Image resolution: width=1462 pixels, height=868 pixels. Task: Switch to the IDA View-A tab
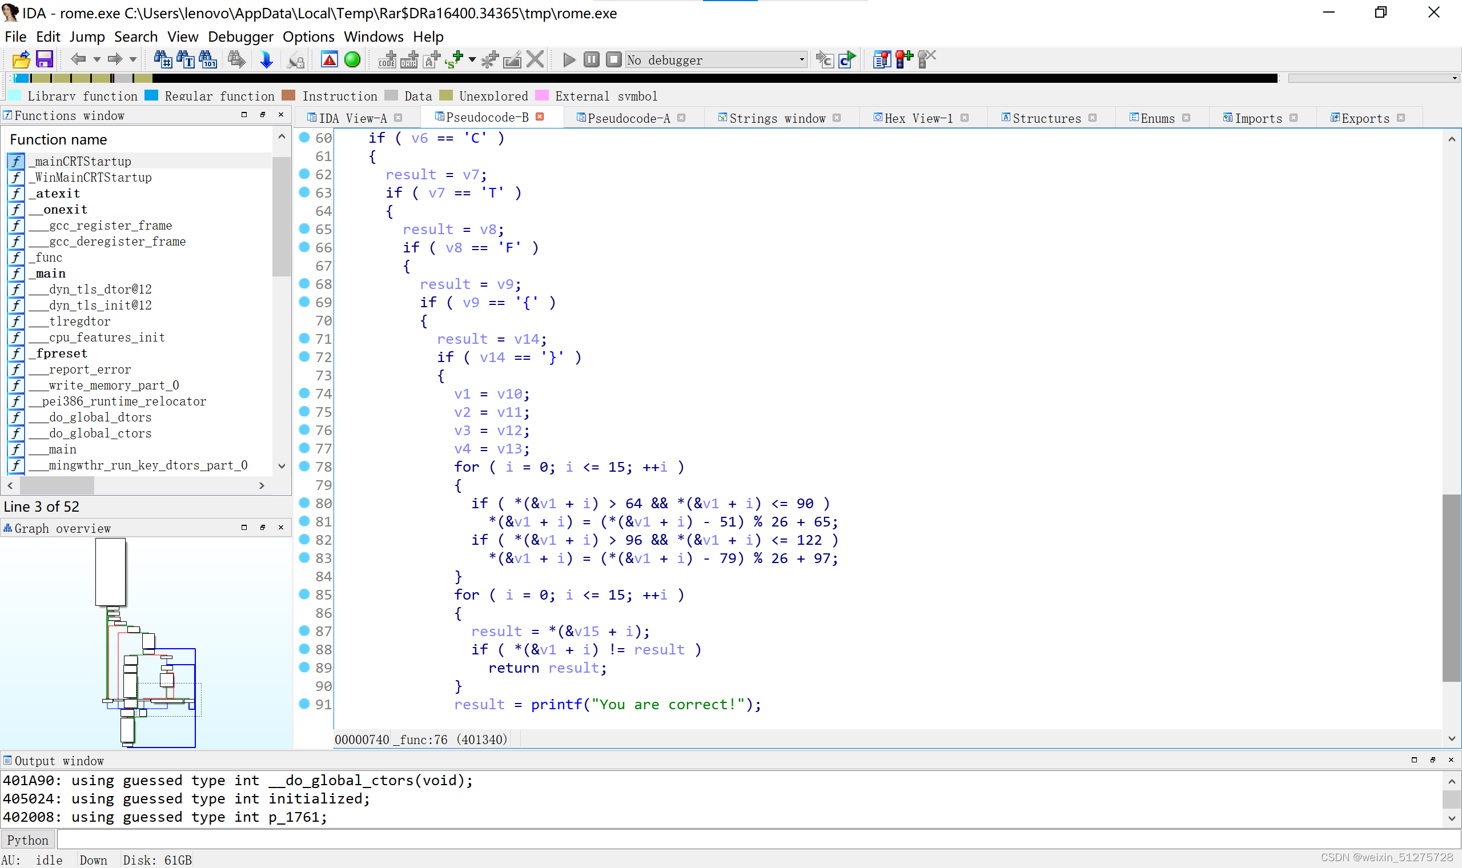coord(352,118)
